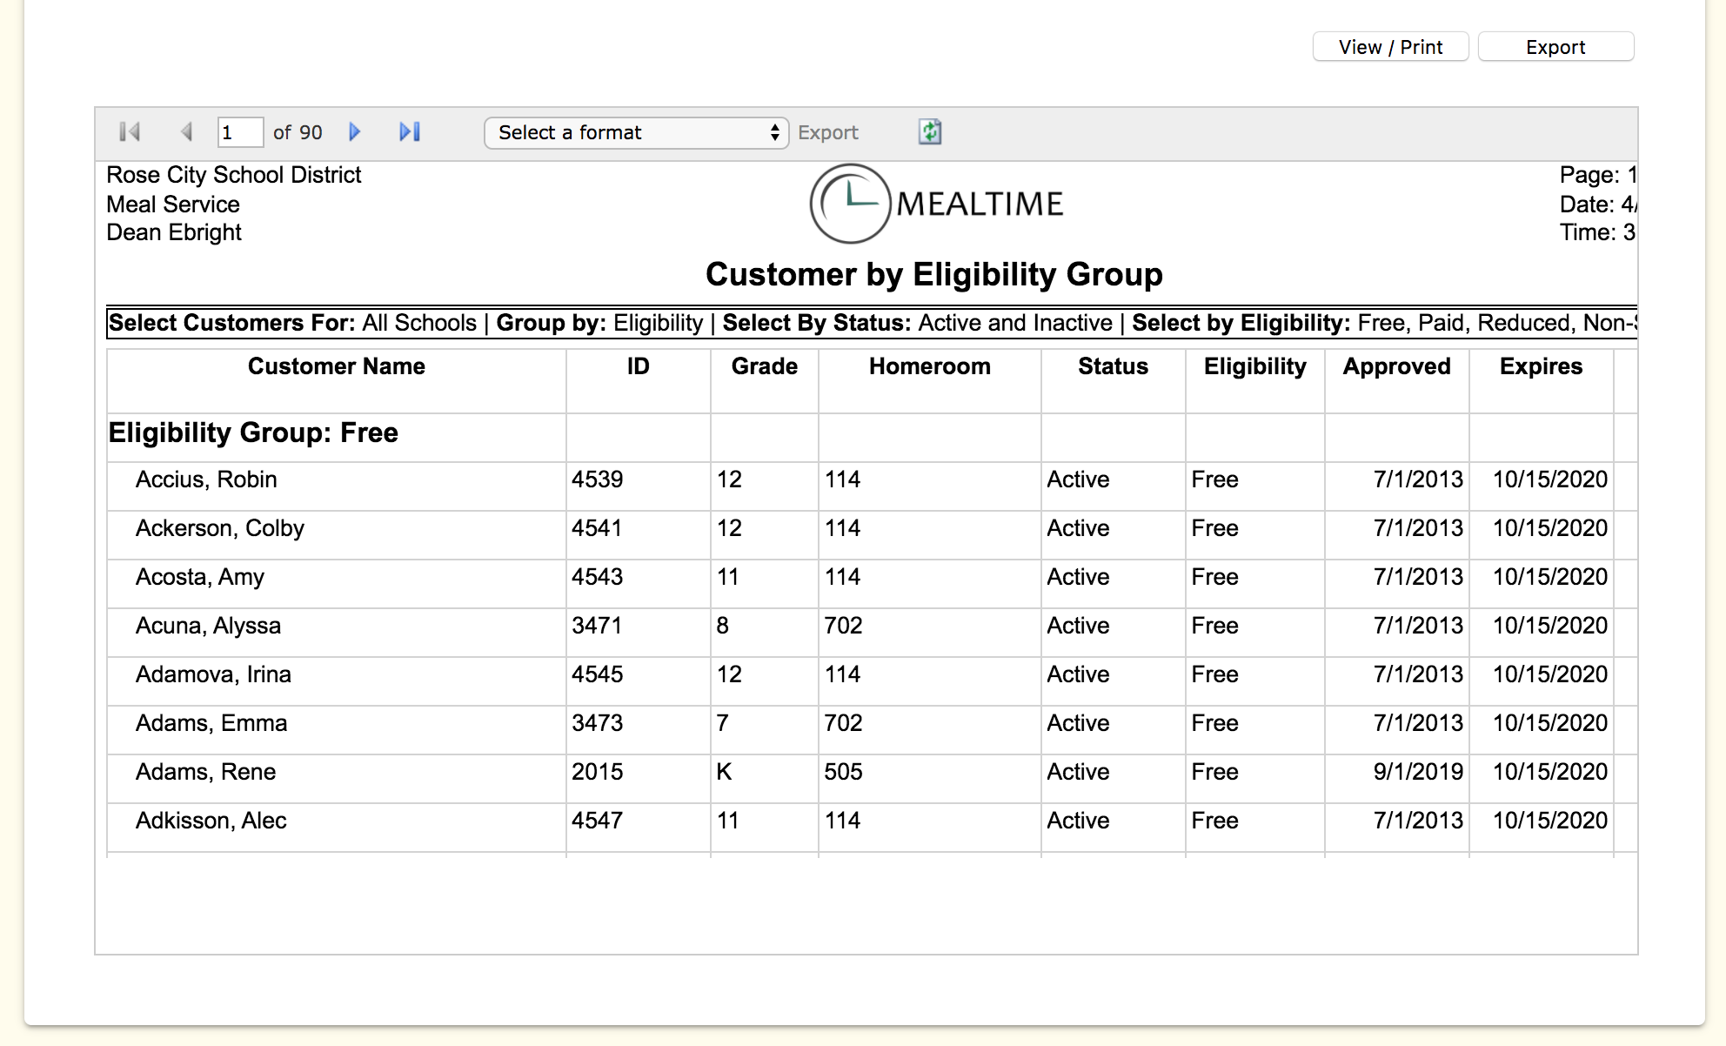Go to first page of report
The image size is (1726, 1046).
tap(130, 132)
